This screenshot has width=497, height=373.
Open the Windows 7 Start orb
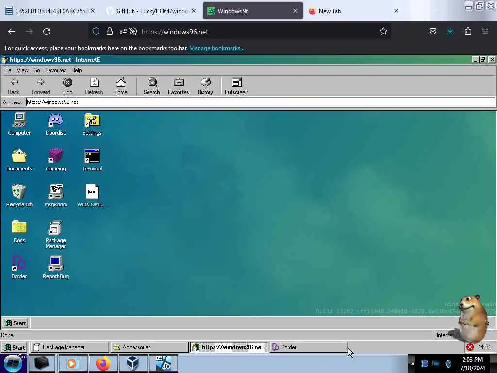coord(13,364)
